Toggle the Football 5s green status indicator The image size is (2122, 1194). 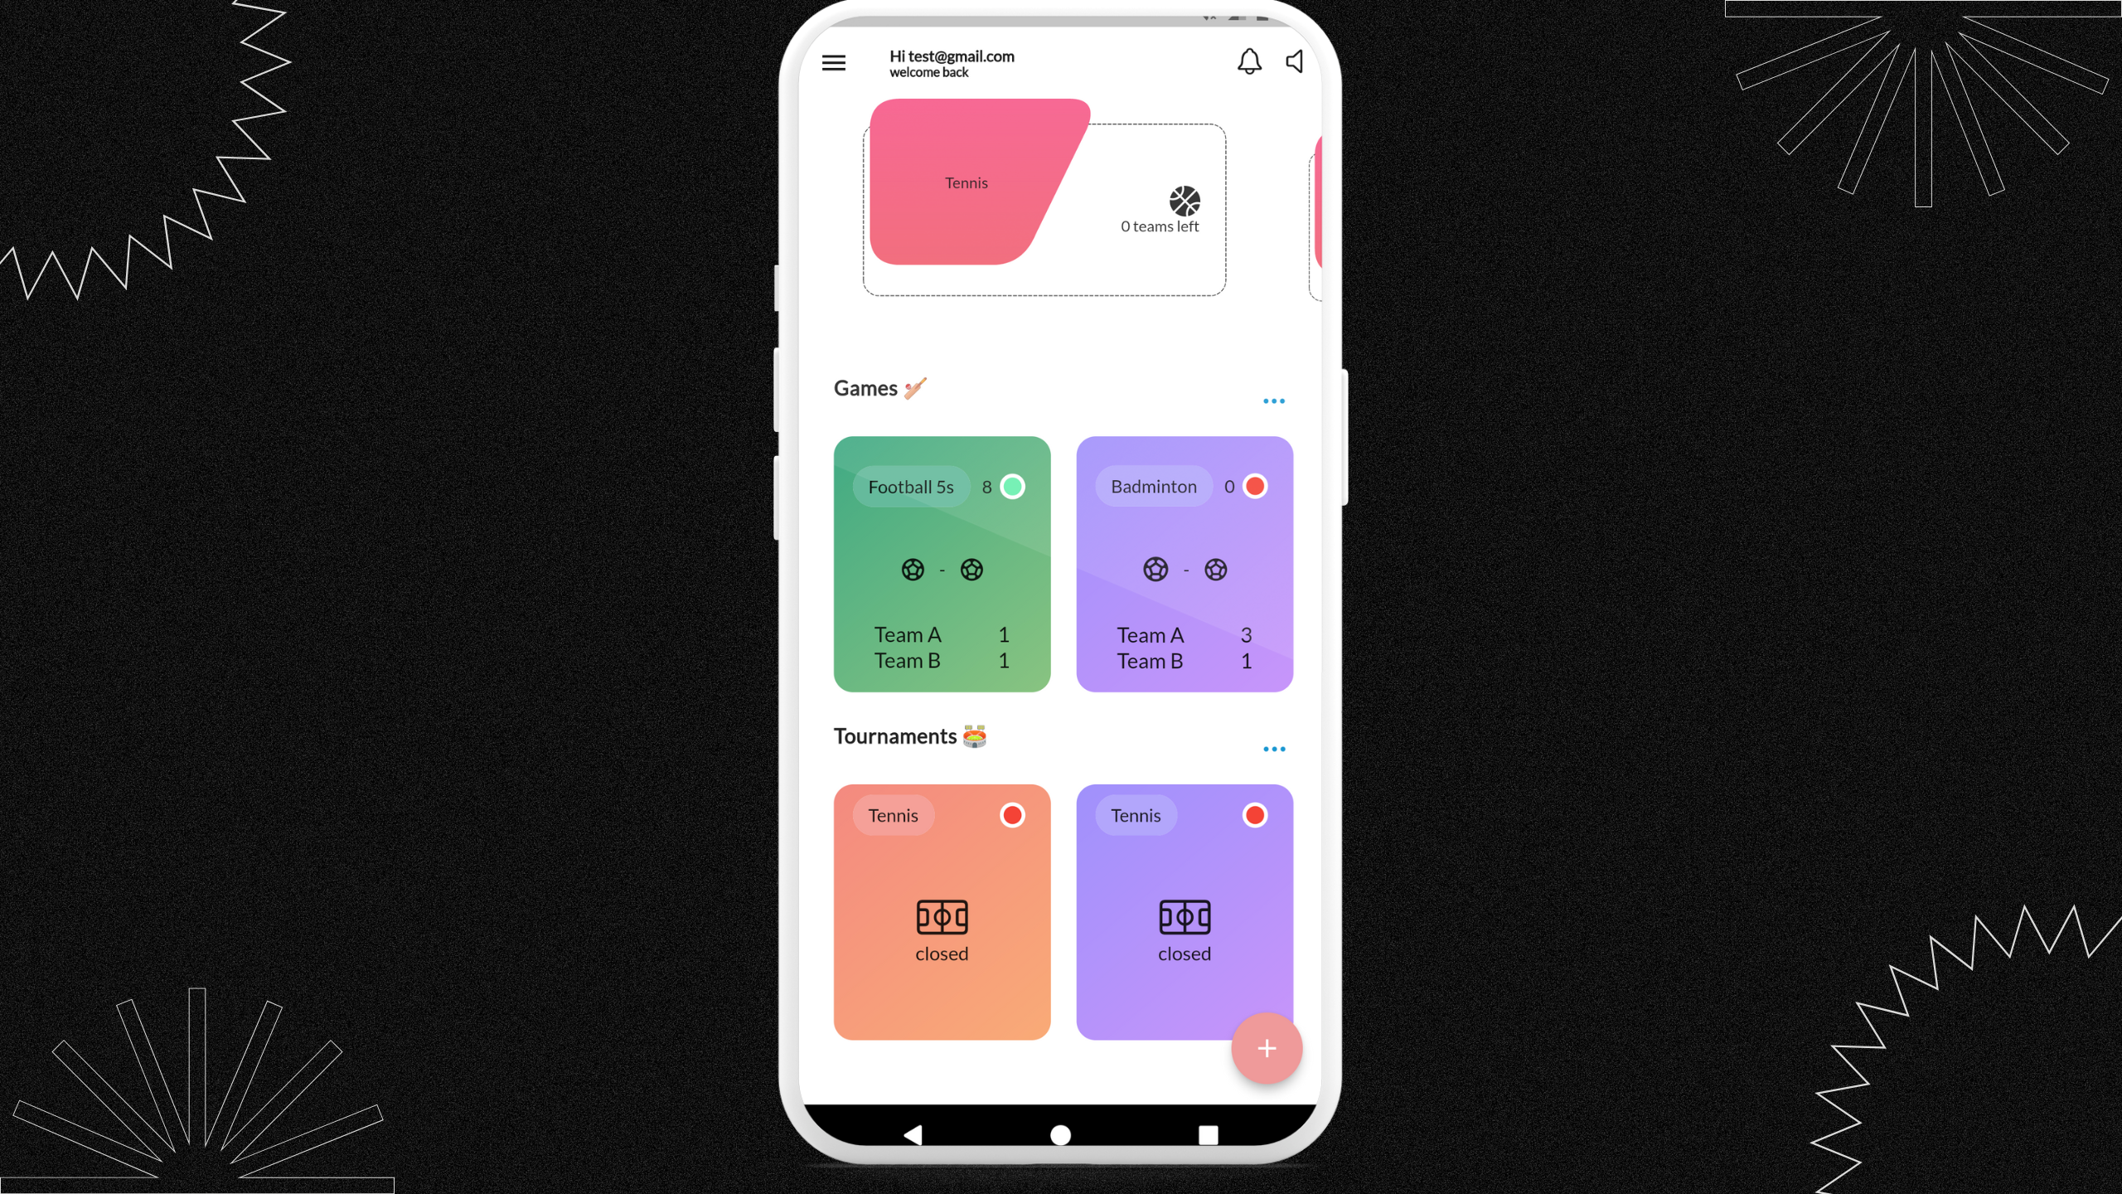pyautogui.click(x=1015, y=485)
